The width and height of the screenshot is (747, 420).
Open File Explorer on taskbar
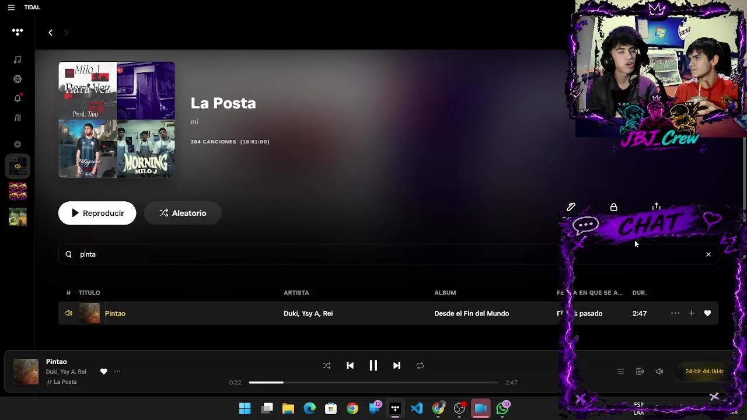(288, 408)
